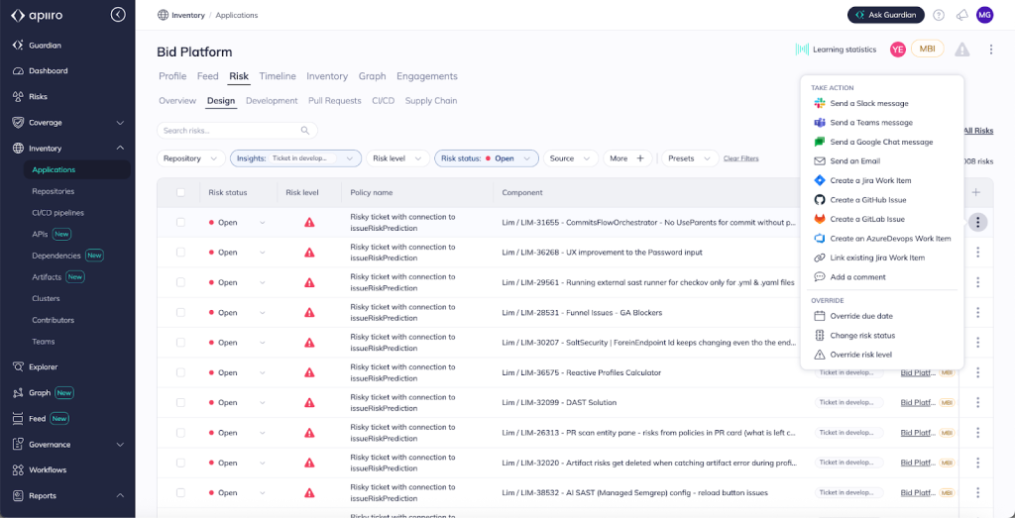Open the help question mark icon
Image resolution: width=1015 pixels, height=518 pixels.
pos(938,15)
